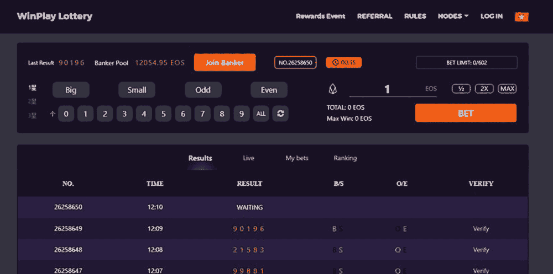
Task: Click the Last Result 9 0 1 9 6 value
Action: coord(71,63)
